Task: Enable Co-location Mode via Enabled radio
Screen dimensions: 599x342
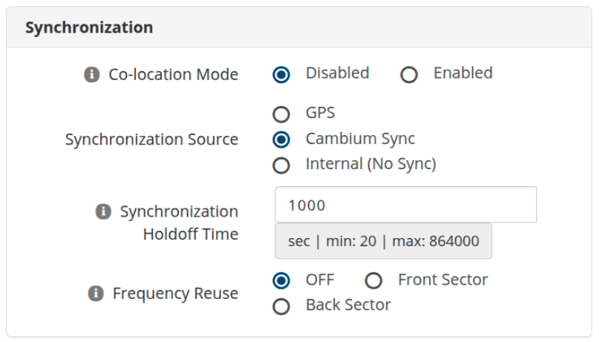Action: coord(409,75)
